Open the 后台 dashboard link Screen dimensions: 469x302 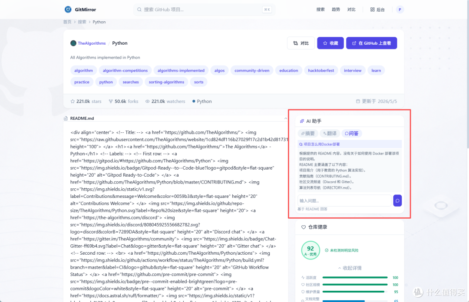point(377,10)
